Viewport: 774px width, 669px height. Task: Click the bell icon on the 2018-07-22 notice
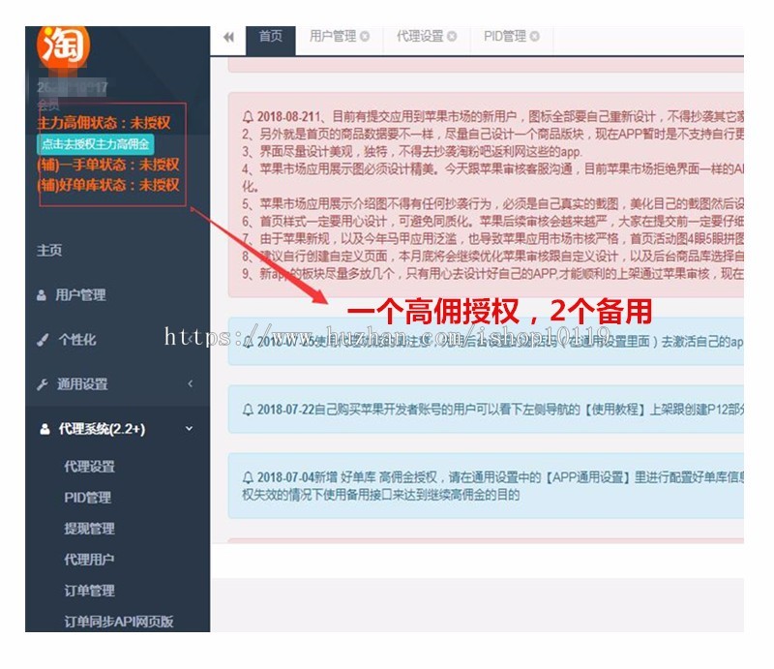click(x=250, y=410)
